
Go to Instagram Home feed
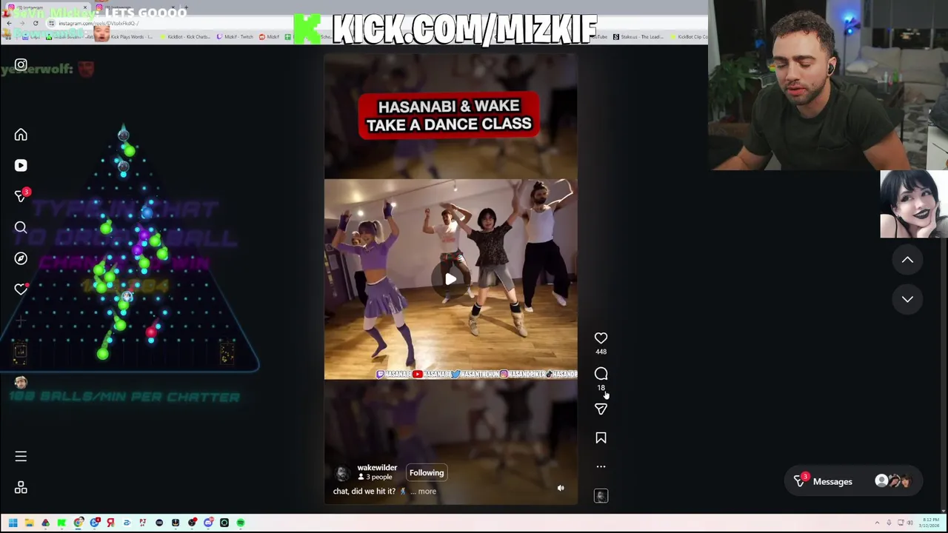(21, 135)
